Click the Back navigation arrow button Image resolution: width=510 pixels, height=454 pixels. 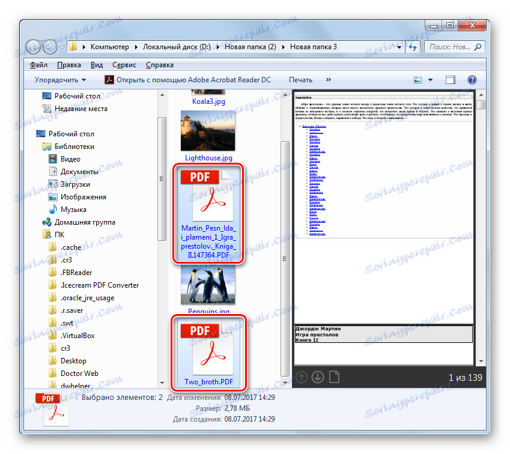(x=33, y=47)
